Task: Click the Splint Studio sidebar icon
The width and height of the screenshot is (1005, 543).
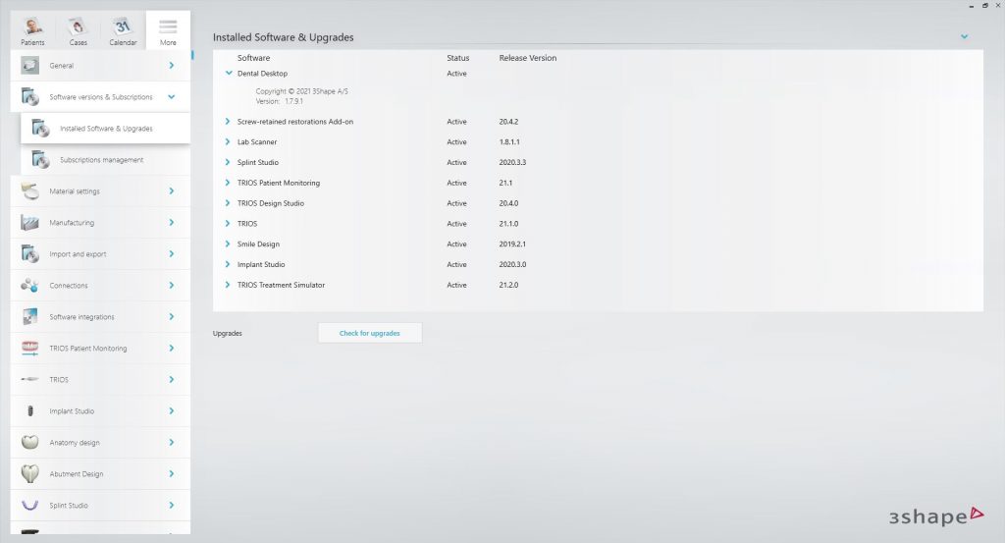Action: 30,506
